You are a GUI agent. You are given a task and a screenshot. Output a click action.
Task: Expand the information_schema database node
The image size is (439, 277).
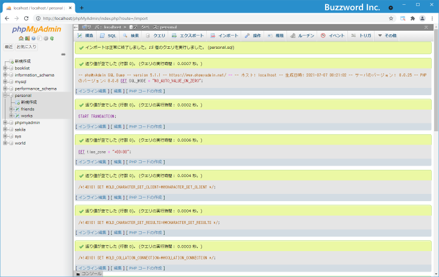(x=5, y=75)
